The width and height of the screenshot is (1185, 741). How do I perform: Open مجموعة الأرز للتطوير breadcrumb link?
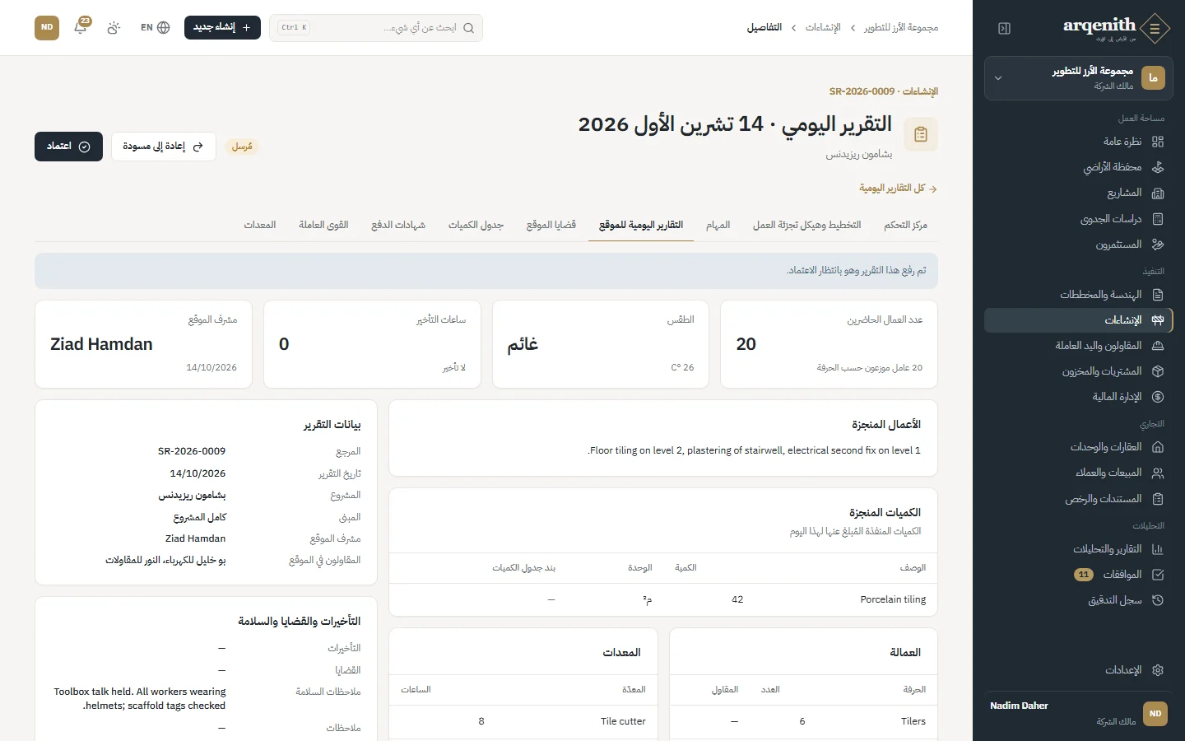pyautogui.click(x=901, y=28)
